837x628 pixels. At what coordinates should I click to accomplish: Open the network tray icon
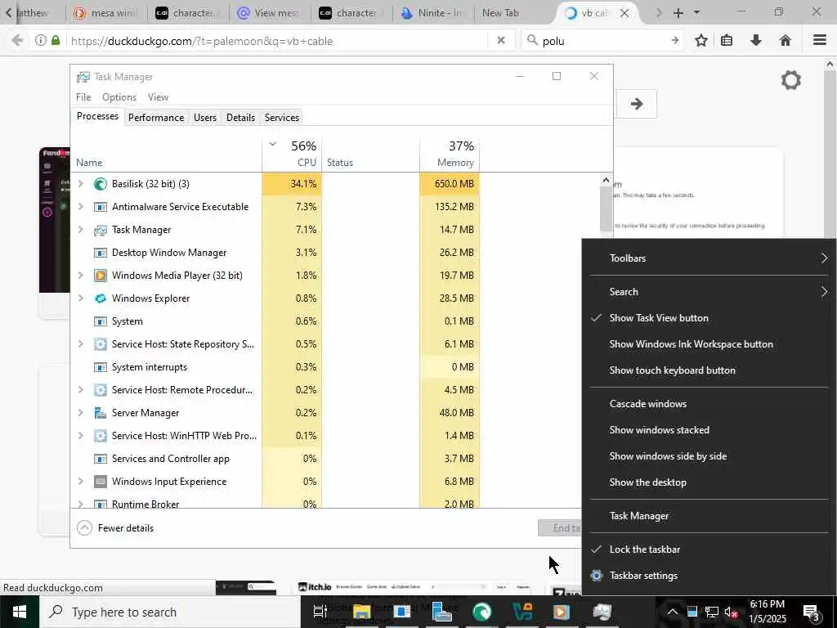(712, 612)
